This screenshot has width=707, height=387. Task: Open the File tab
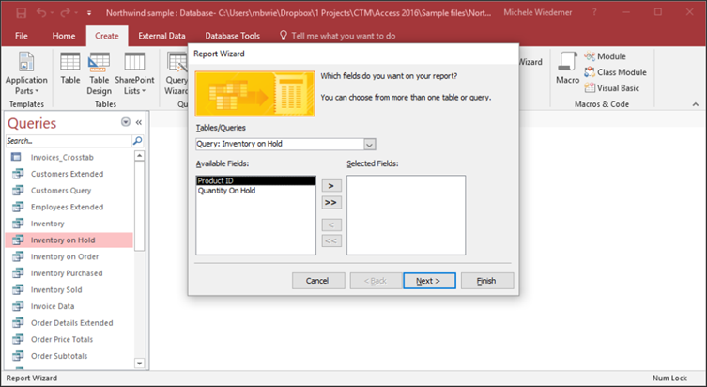[22, 36]
